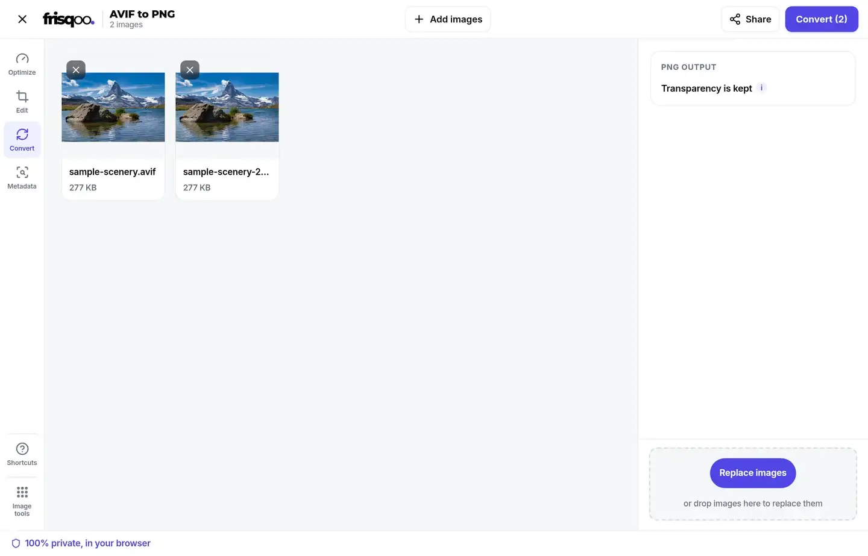Screen dimensions: 868x556
Task: Remove sample-scenery.avif from the list
Action: pyautogui.click(x=76, y=70)
